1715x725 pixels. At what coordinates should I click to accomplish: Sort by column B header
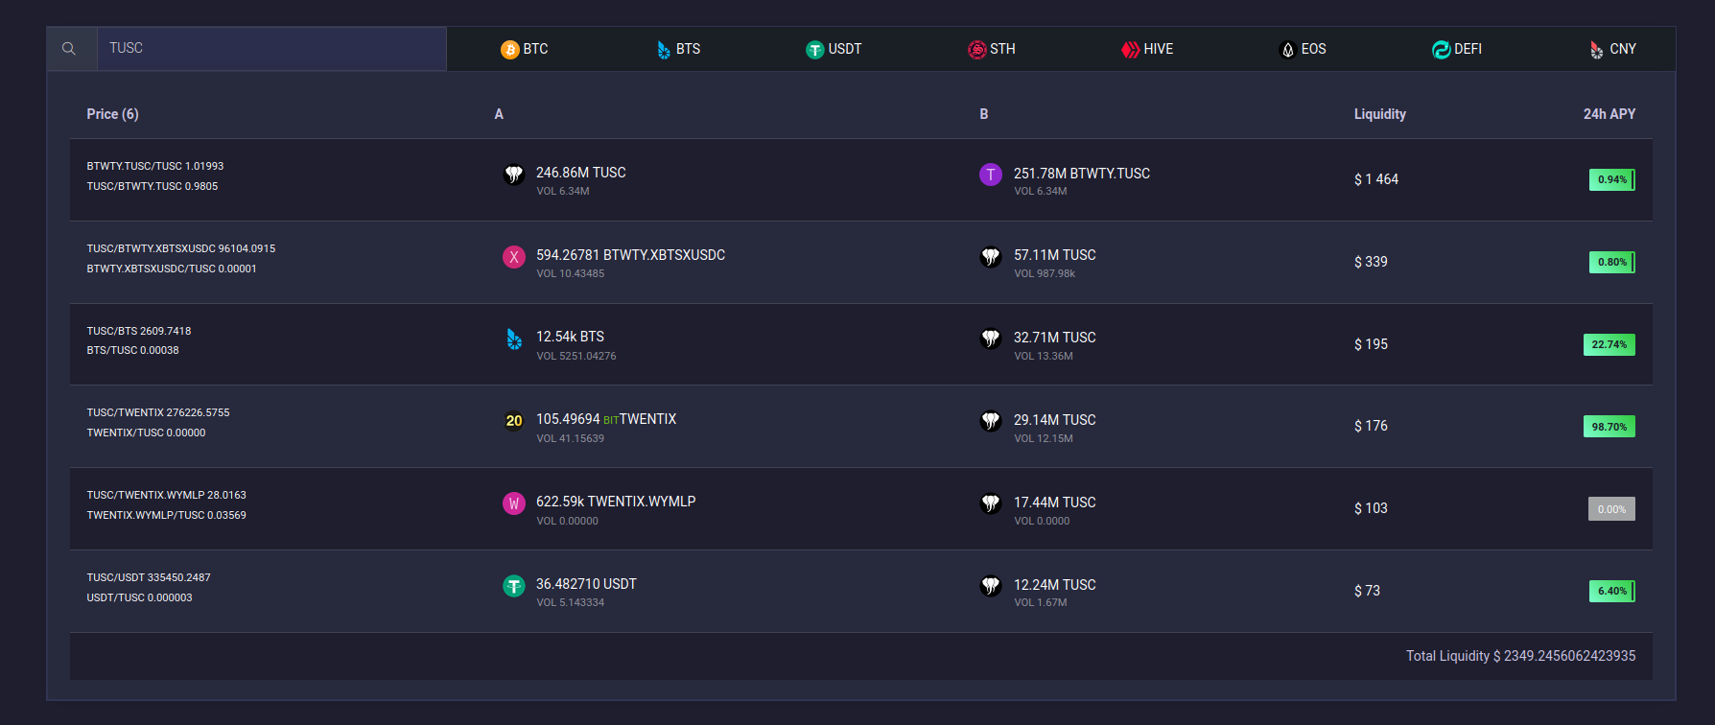pyautogui.click(x=984, y=114)
